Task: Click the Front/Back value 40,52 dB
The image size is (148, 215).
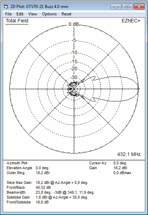Action: coord(43,187)
